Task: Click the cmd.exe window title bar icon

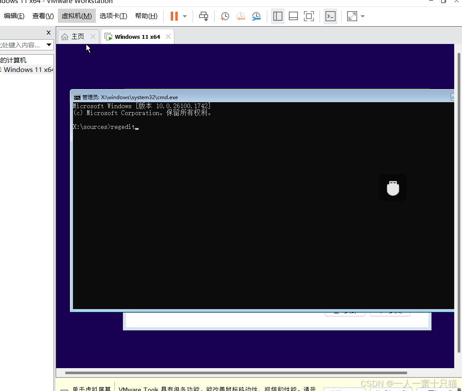Action: (77, 97)
